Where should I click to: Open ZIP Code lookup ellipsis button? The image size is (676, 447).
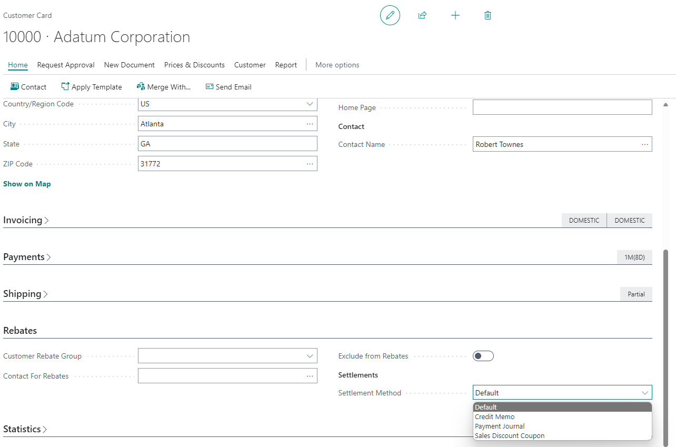click(x=310, y=164)
